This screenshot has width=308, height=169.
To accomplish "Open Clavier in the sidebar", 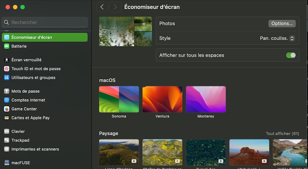I will (x=18, y=131).
